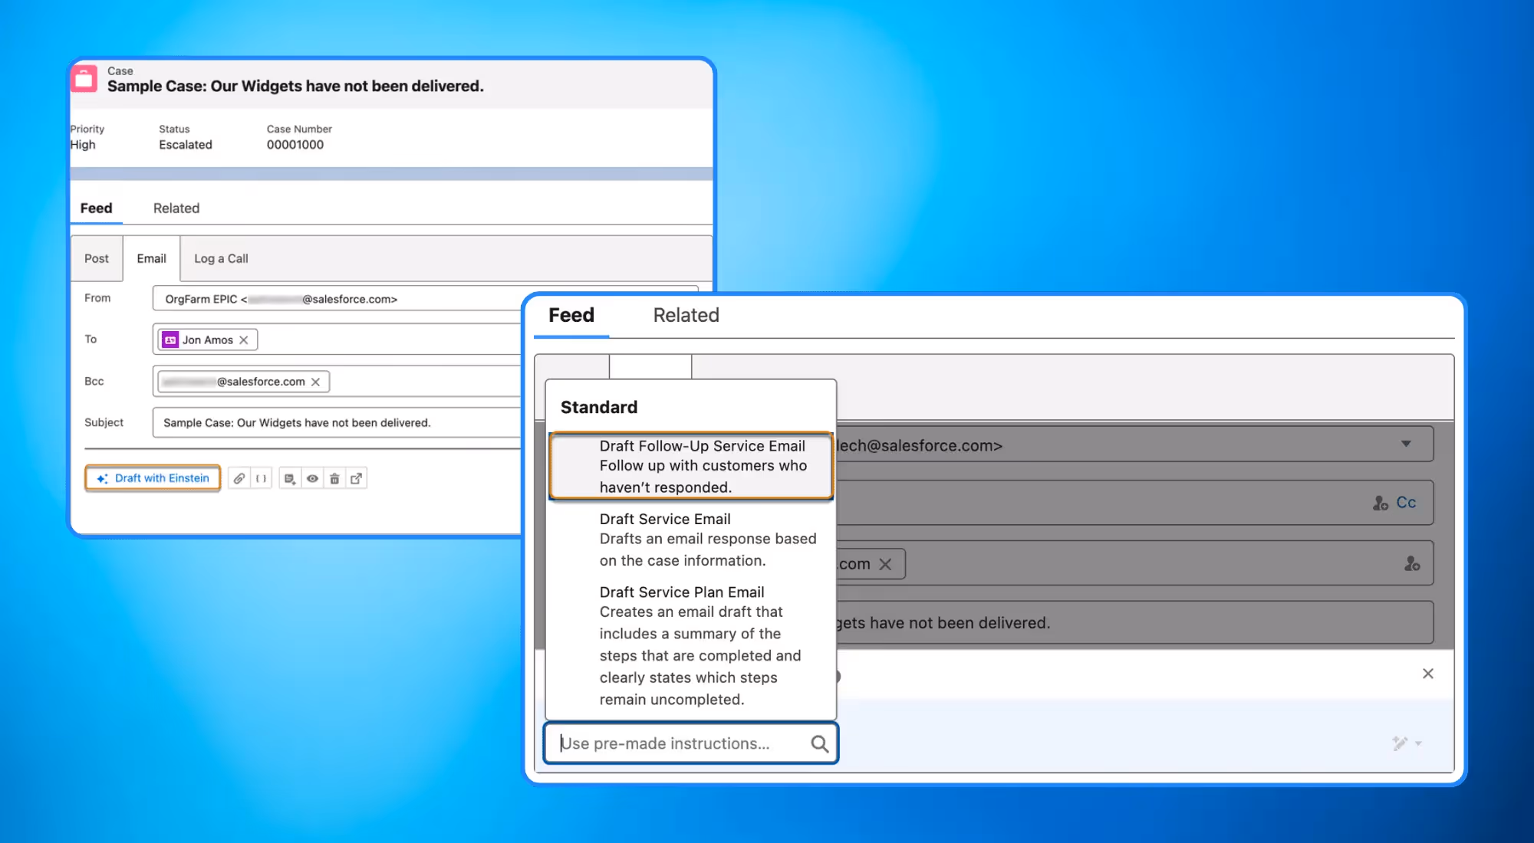
Task: Select the Feed tab in the Case window
Action: pyautogui.click(x=96, y=208)
